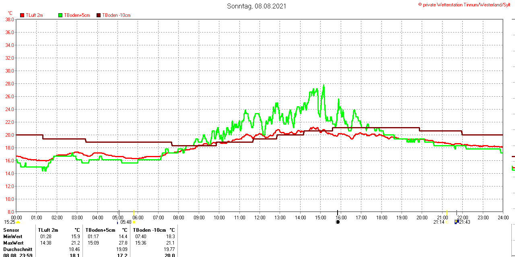The height and width of the screenshot is (257, 515).
Task: Click the small blue marker left of 05:48
Action: click(117, 222)
